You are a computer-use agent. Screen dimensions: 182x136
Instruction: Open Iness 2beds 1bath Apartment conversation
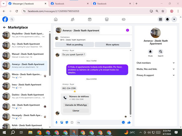click(x=24, y=86)
